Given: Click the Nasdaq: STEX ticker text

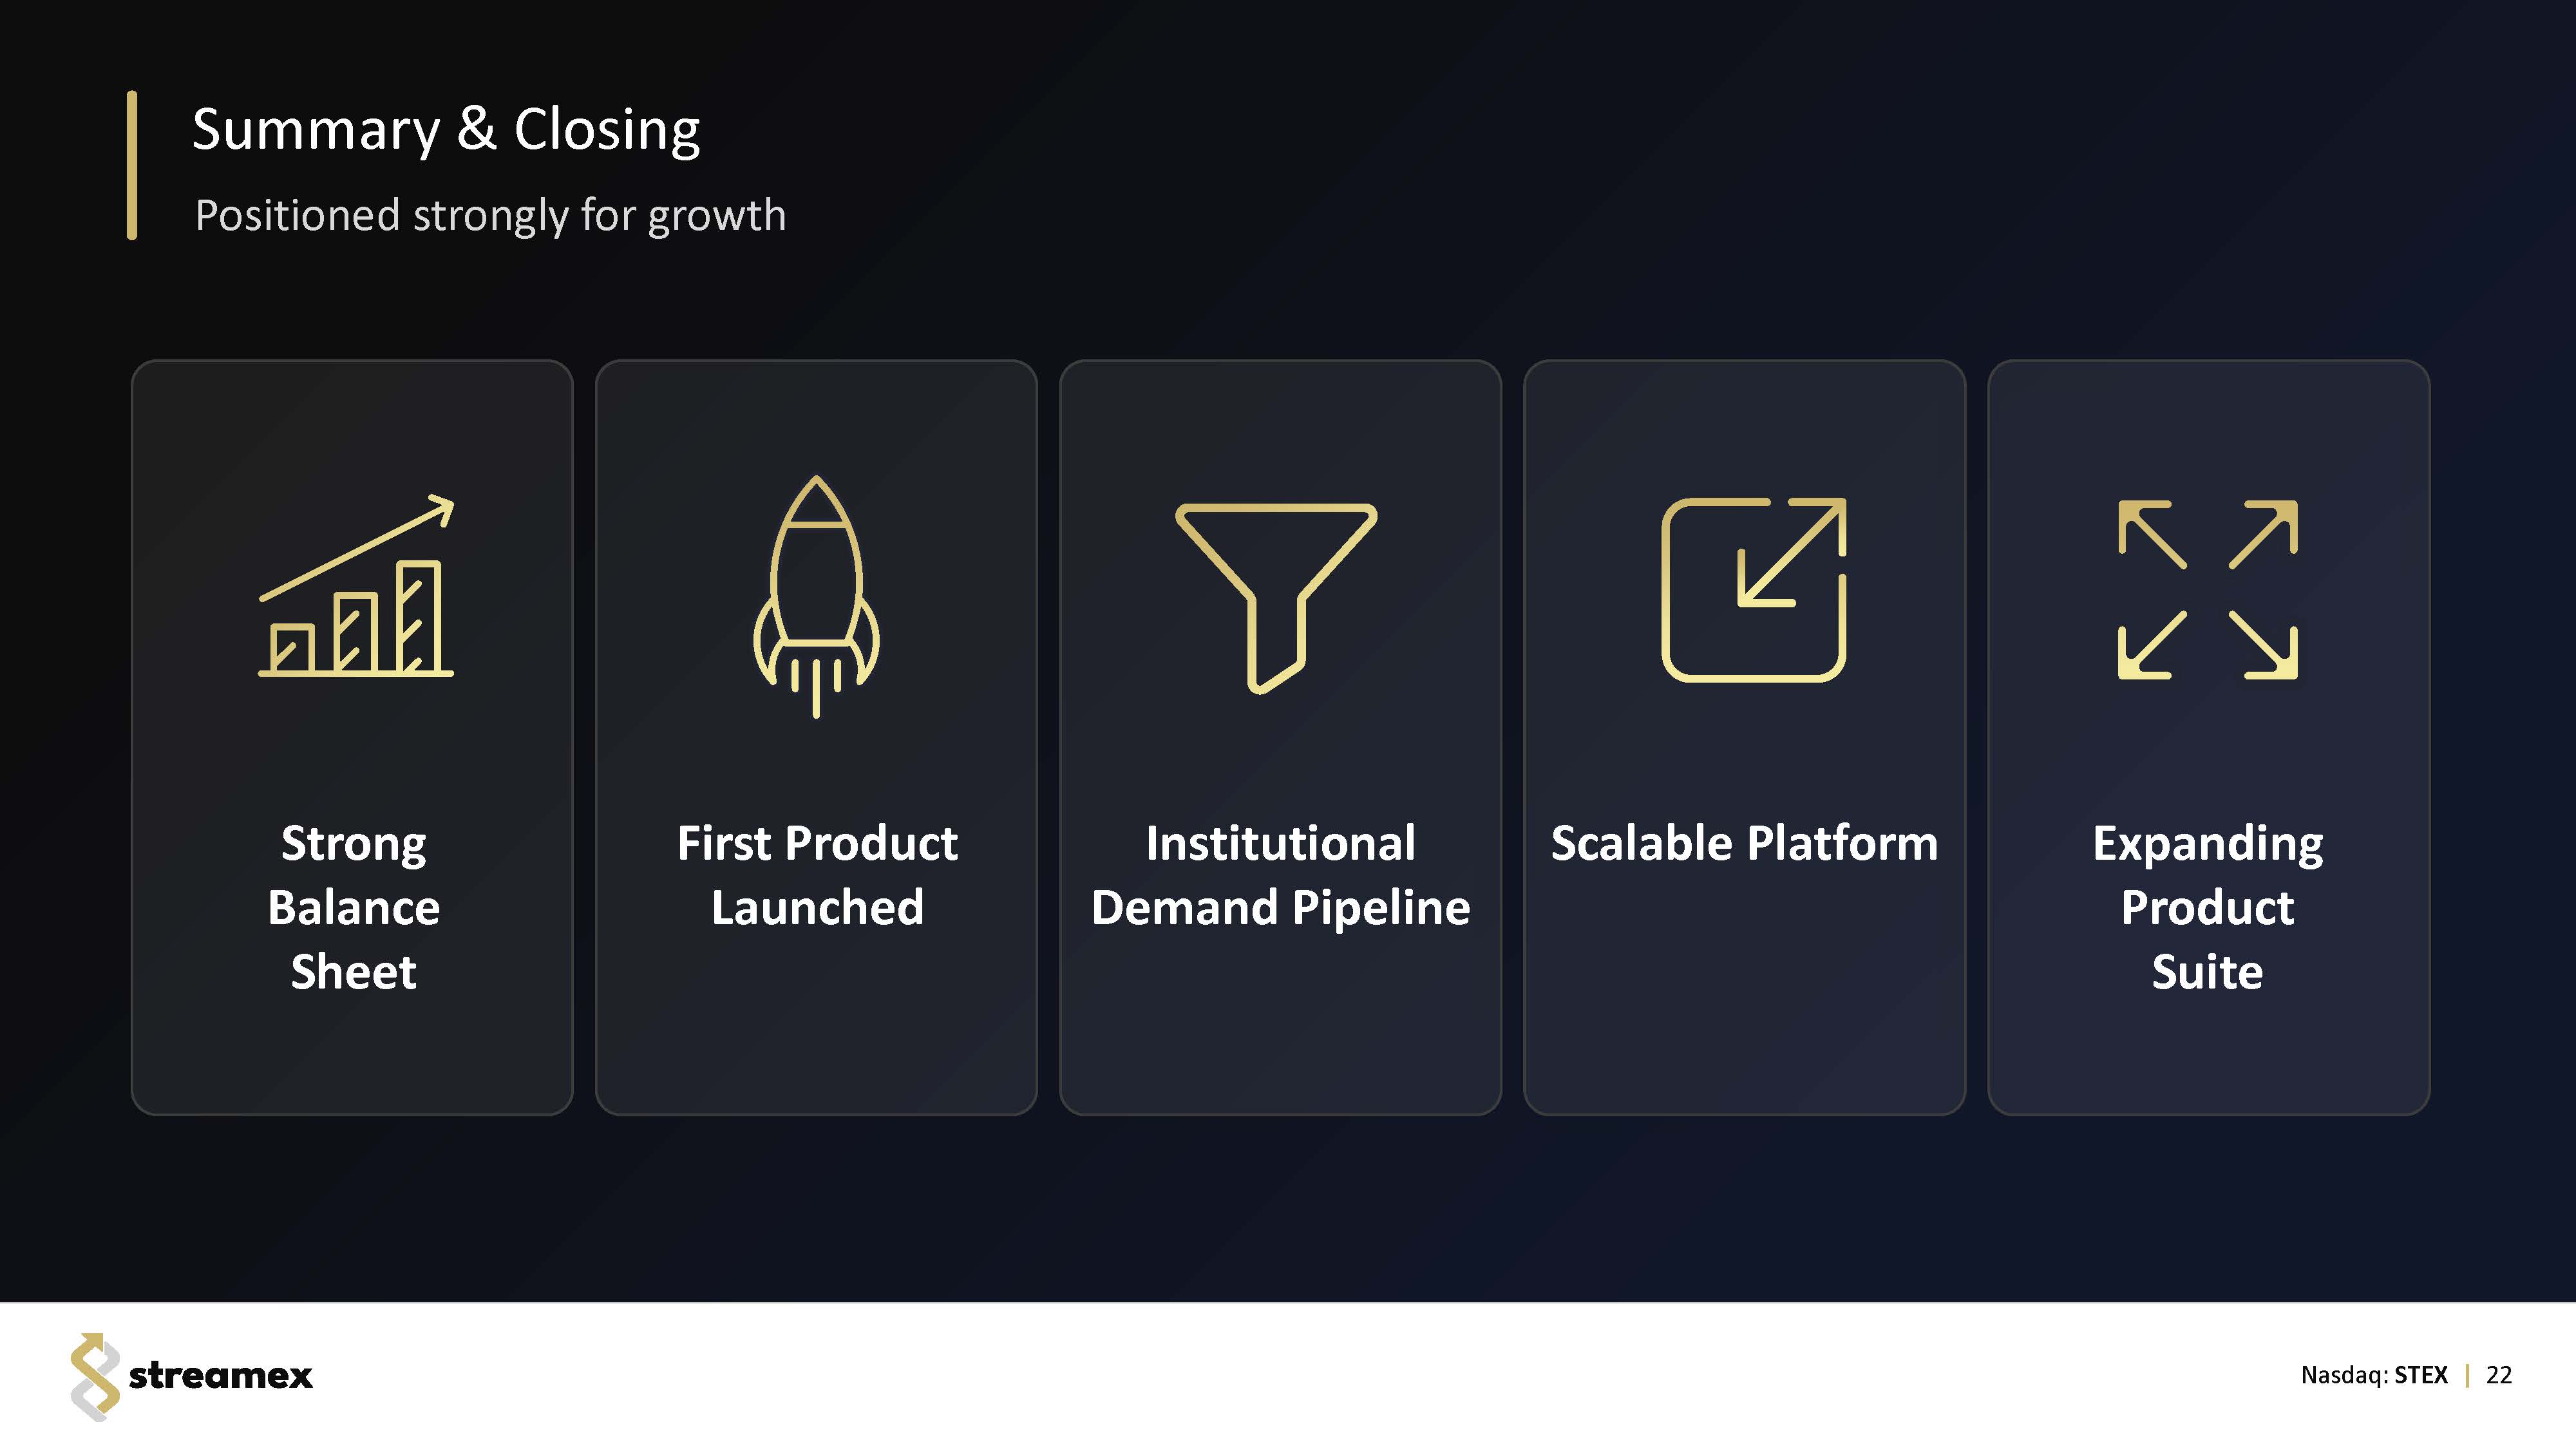Looking at the screenshot, I should point(2373,1375).
